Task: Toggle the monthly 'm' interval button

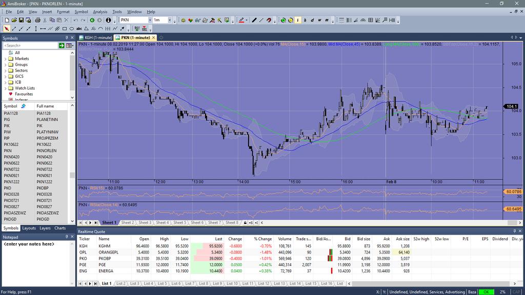Action: point(327,20)
